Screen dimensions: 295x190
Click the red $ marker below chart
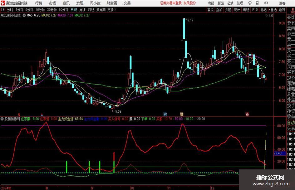pos(19,114)
